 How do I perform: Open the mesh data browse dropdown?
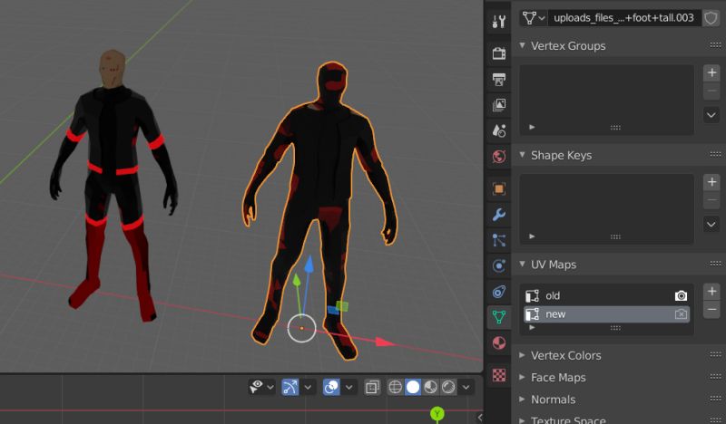click(x=534, y=18)
